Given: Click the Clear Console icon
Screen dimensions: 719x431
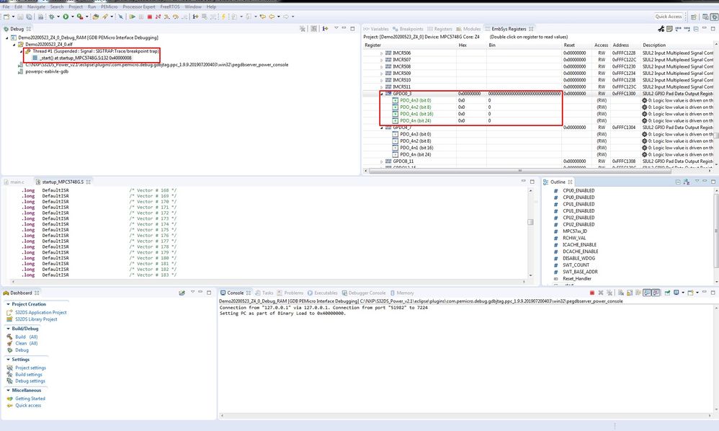Looking at the screenshot, I should pos(620,292).
